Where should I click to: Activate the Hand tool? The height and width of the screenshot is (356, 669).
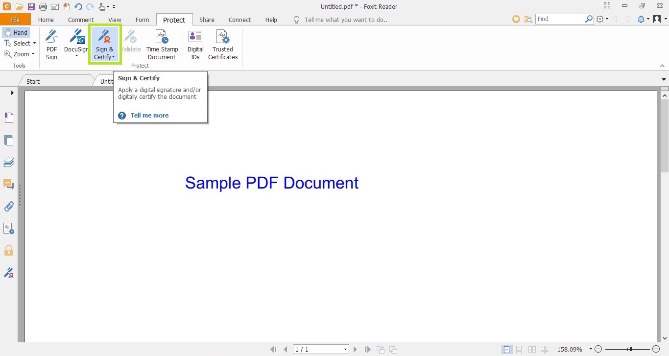click(16, 32)
